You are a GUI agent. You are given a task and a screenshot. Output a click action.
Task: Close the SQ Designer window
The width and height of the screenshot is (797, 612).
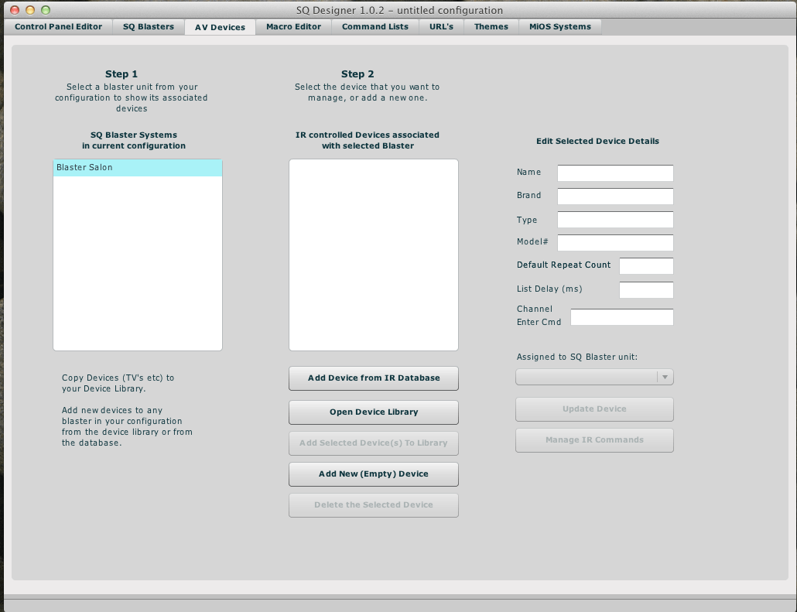coord(15,10)
